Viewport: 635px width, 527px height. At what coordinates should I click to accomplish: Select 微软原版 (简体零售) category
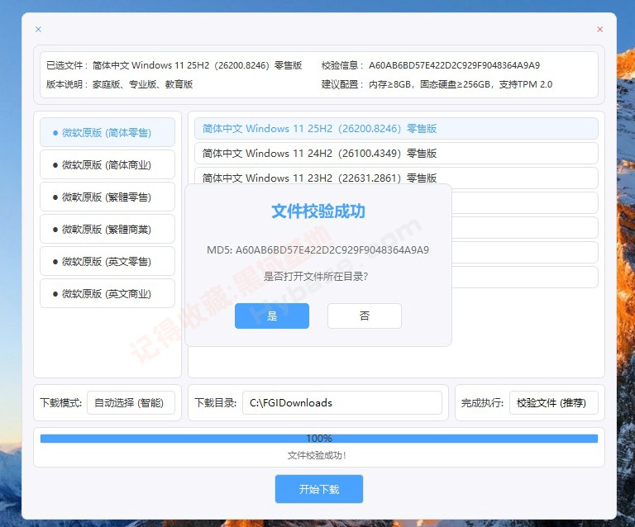[x=107, y=132]
